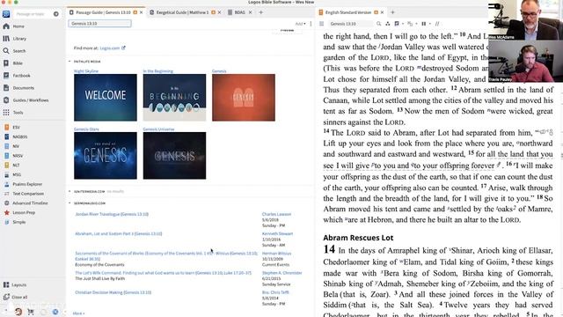This screenshot has width=563, height=317.
Task: Open column layout dropdown arrow in ESV
Action: click(x=430, y=24)
